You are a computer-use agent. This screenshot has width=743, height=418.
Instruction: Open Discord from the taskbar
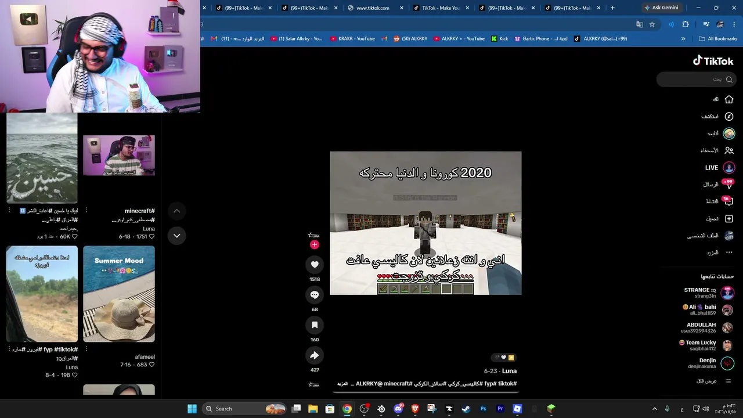pyautogui.click(x=398, y=409)
